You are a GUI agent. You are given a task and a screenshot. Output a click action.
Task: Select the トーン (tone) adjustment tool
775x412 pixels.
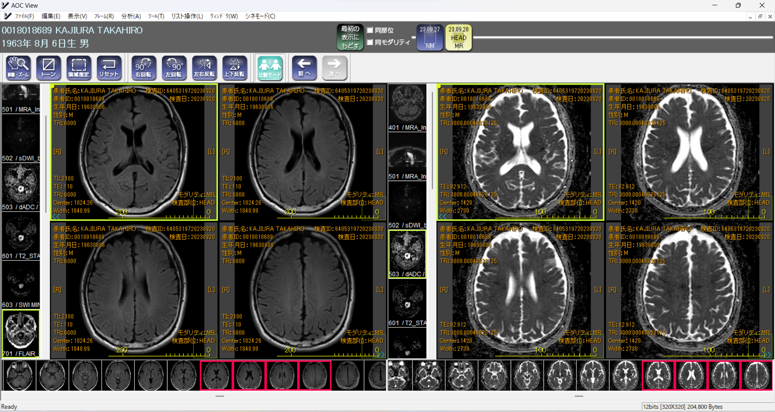point(48,67)
